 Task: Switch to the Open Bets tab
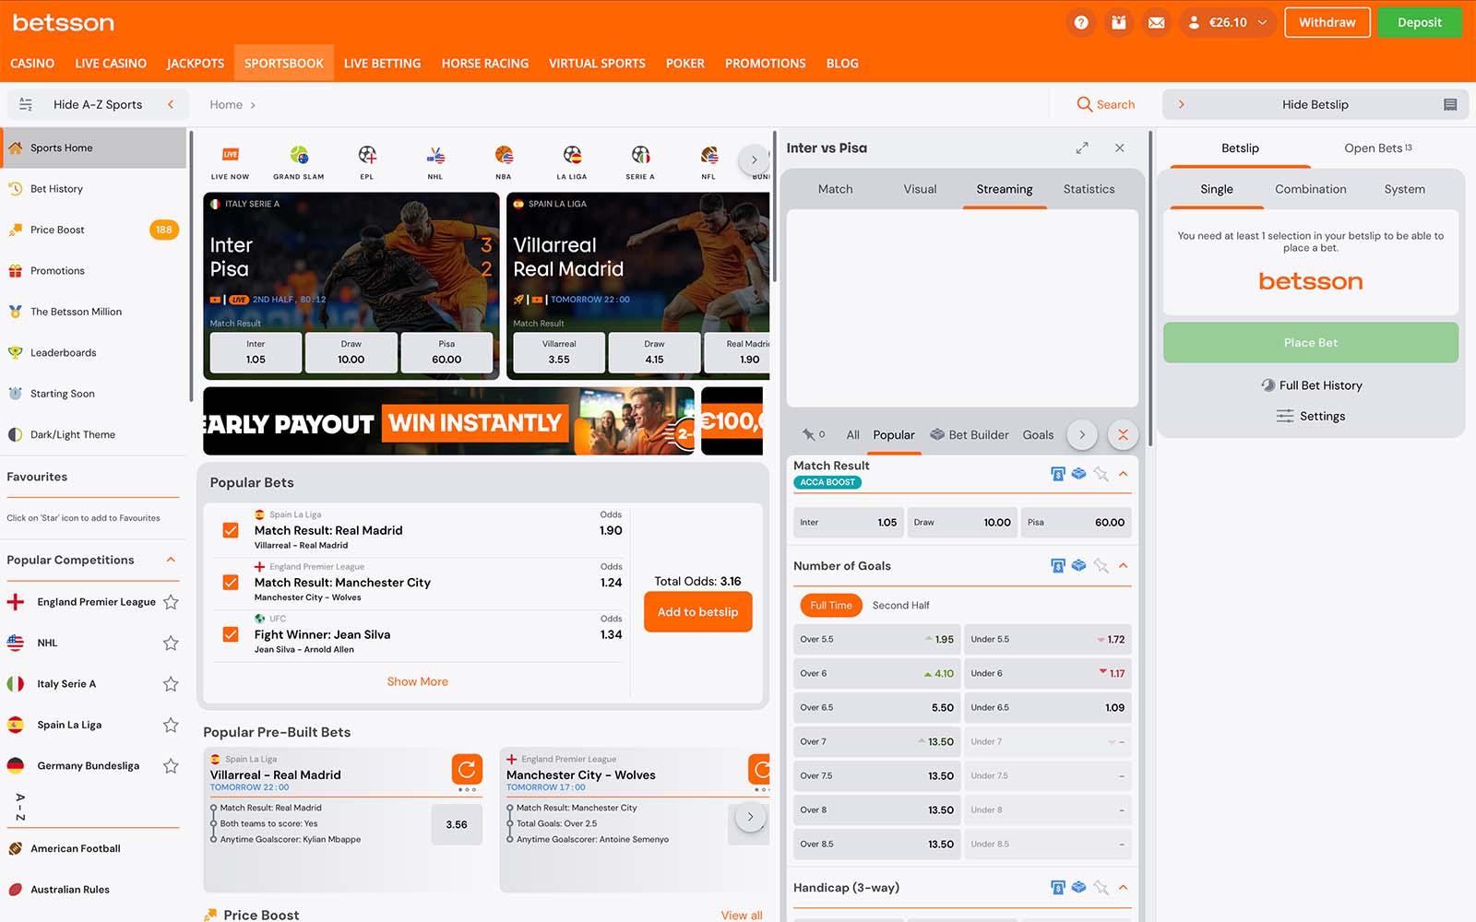[x=1378, y=148]
